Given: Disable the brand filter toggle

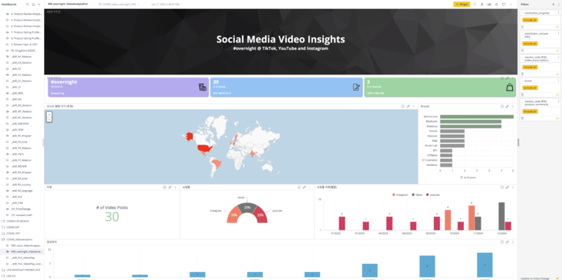Looking at the screenshot, I should pos(557,94).
